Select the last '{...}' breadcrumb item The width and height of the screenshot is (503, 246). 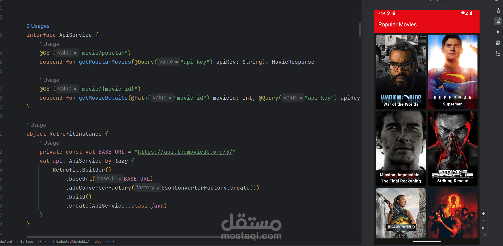(x=111, y=241)
